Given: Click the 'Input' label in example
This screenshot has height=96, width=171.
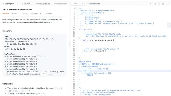Looking at the screenshot, I should pos(7,37).
